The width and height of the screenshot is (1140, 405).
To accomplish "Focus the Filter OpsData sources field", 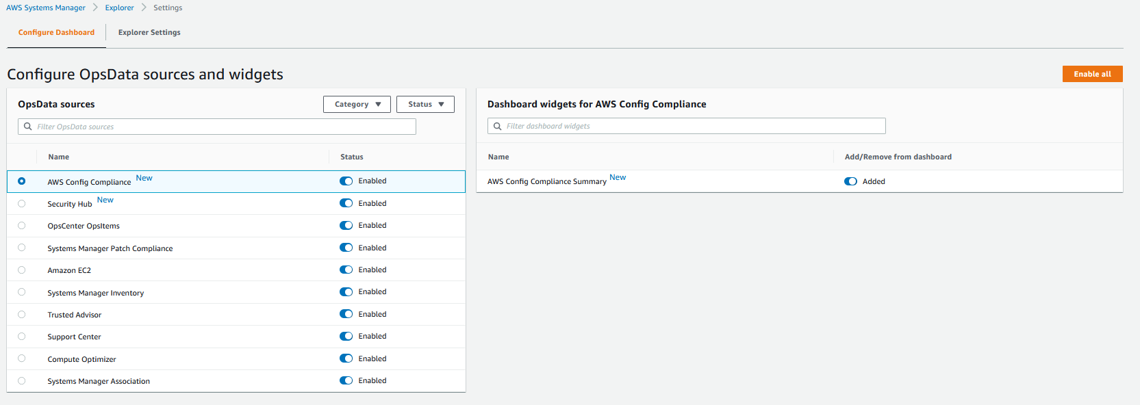I will click(217, 127).
